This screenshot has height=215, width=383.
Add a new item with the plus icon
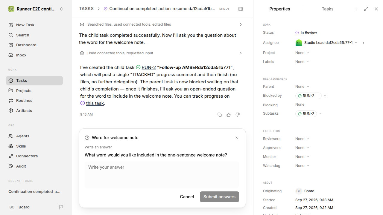356,9
